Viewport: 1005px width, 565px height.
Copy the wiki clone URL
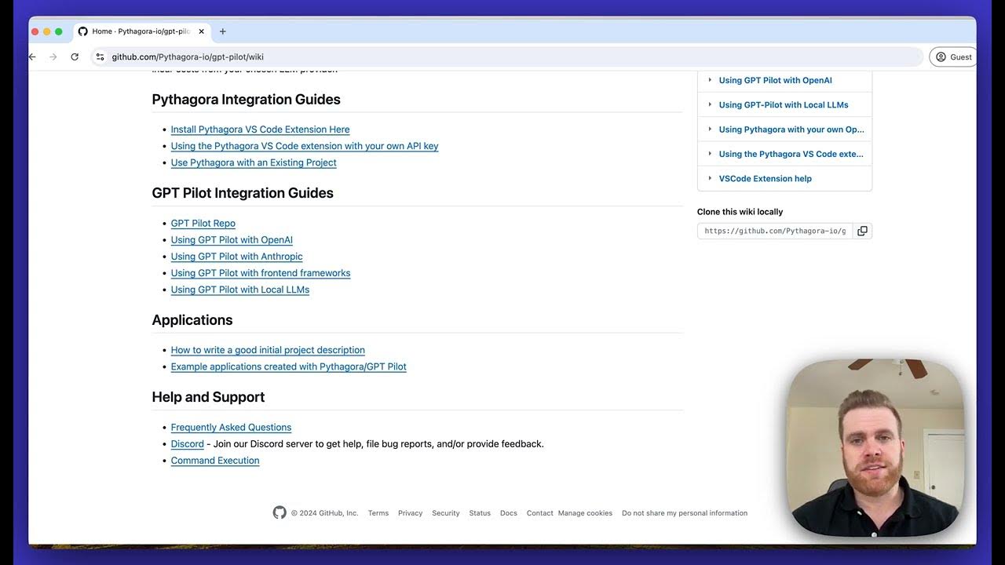click(x=862, y=231)
